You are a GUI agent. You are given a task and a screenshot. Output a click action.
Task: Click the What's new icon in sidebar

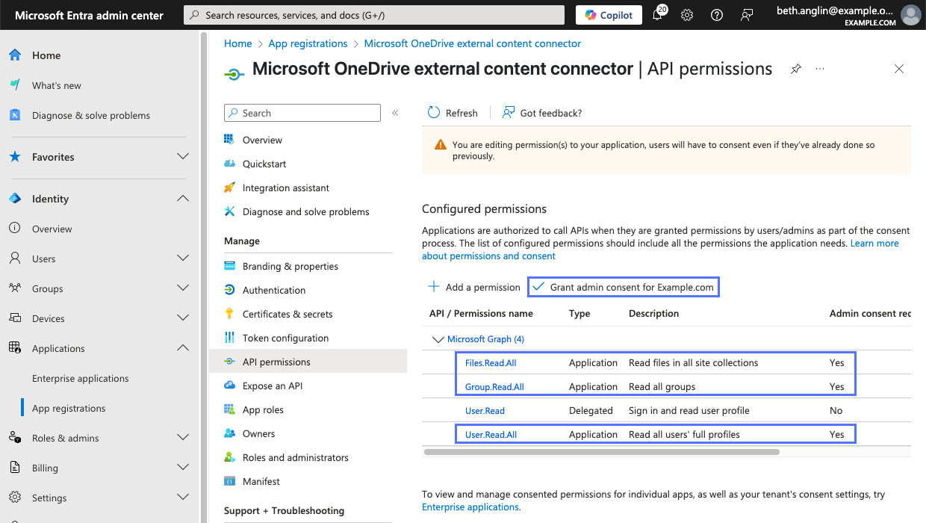(x=15, y=85)
